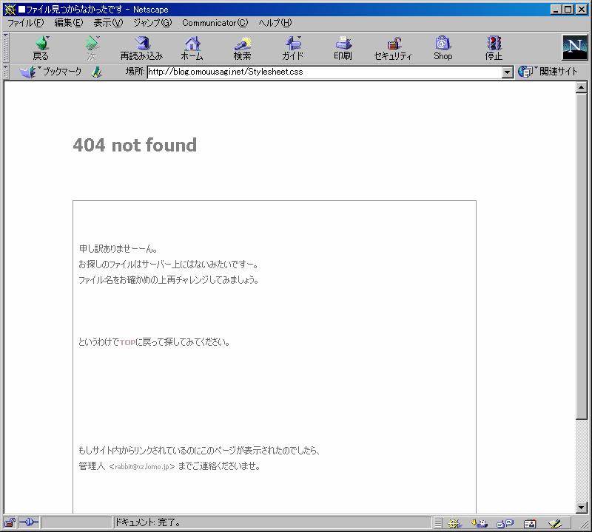592x532 pixels.
Task: Open the Communicator(C) menu
Action: [x=215, y=23]
